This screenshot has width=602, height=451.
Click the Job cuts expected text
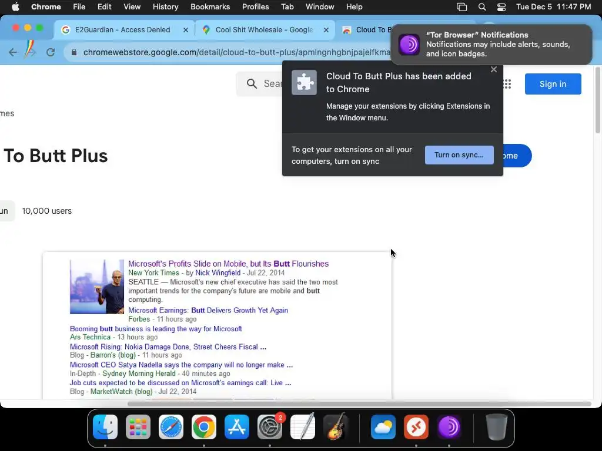click(x=180, y=383)
